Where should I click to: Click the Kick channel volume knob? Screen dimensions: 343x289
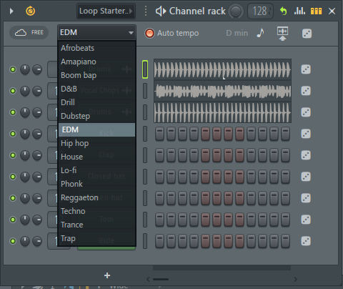pos(37,134)
